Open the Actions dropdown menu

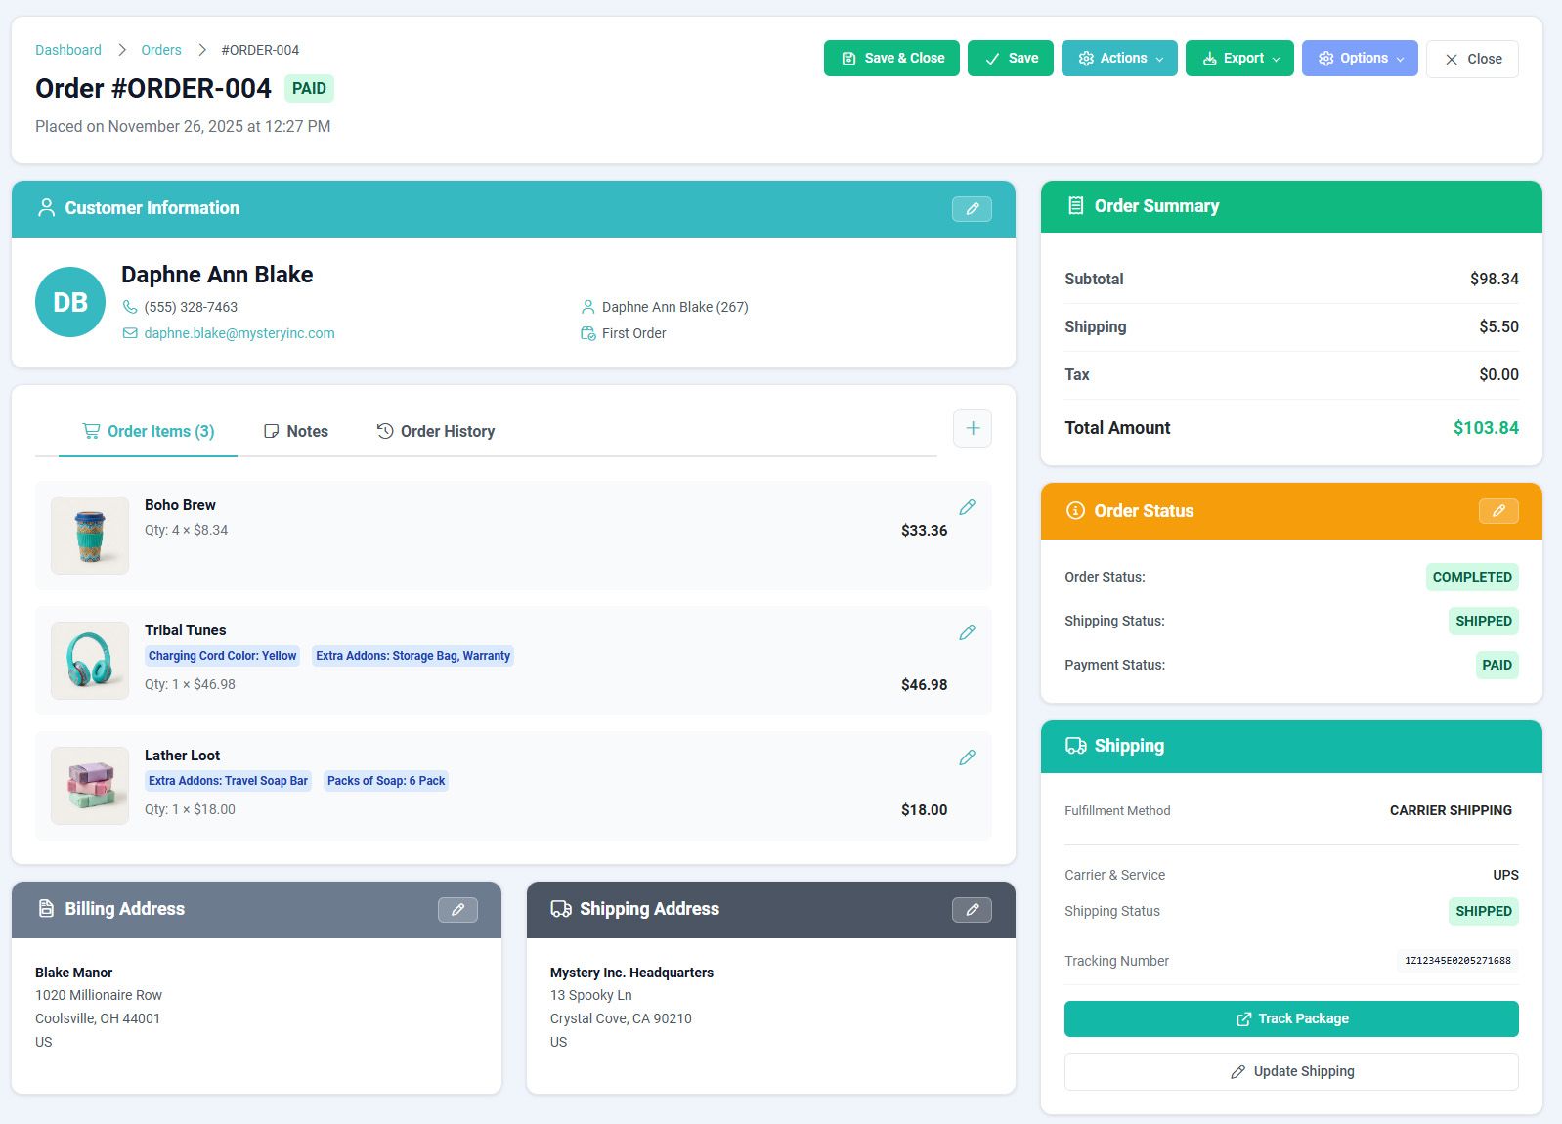click(x=1118, y=59)
